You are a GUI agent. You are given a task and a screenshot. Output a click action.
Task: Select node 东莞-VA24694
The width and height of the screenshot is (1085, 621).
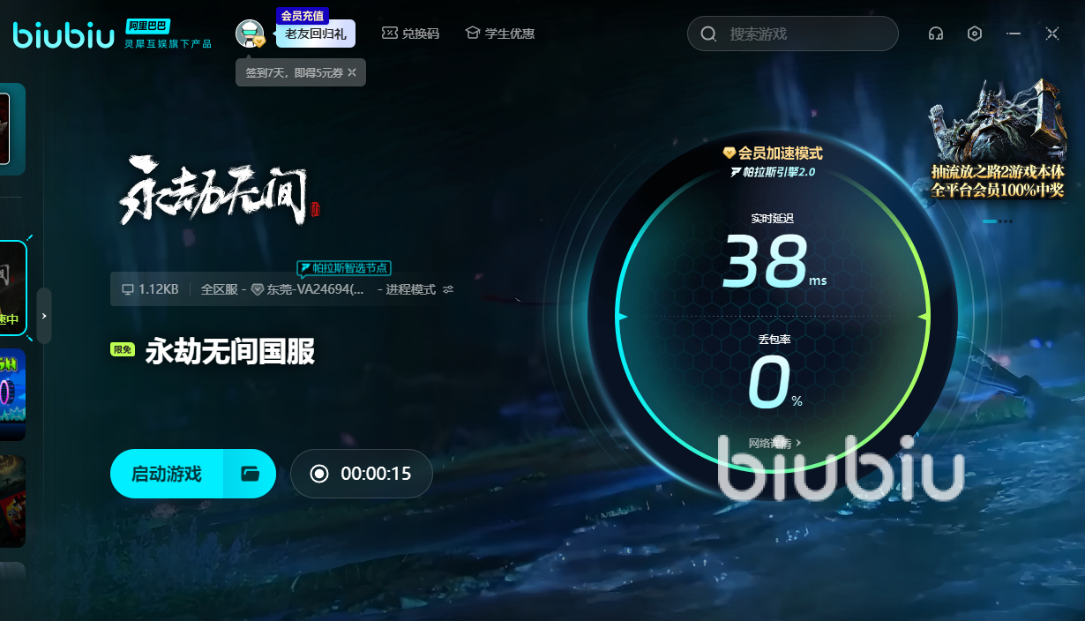click(309, 289)
